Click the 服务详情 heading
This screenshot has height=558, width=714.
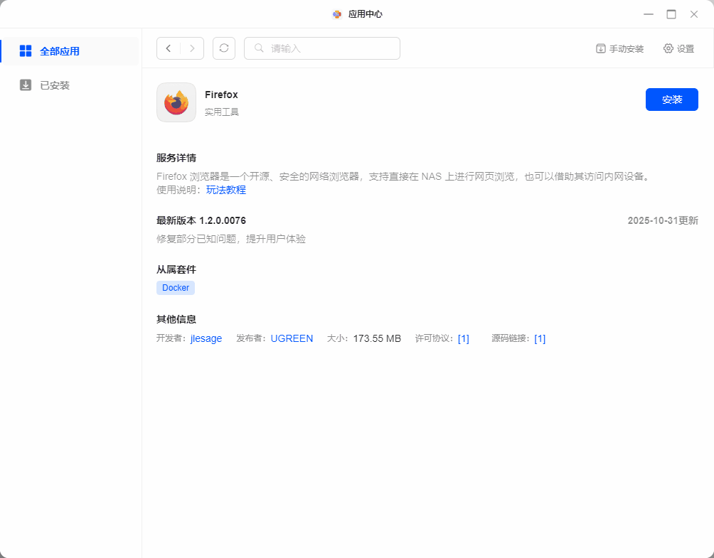pyautogui.click(x=176, y=158)
